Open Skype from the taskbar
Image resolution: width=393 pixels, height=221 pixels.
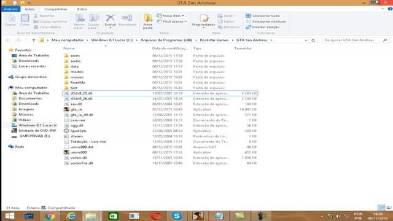click(x=177, y=215)
